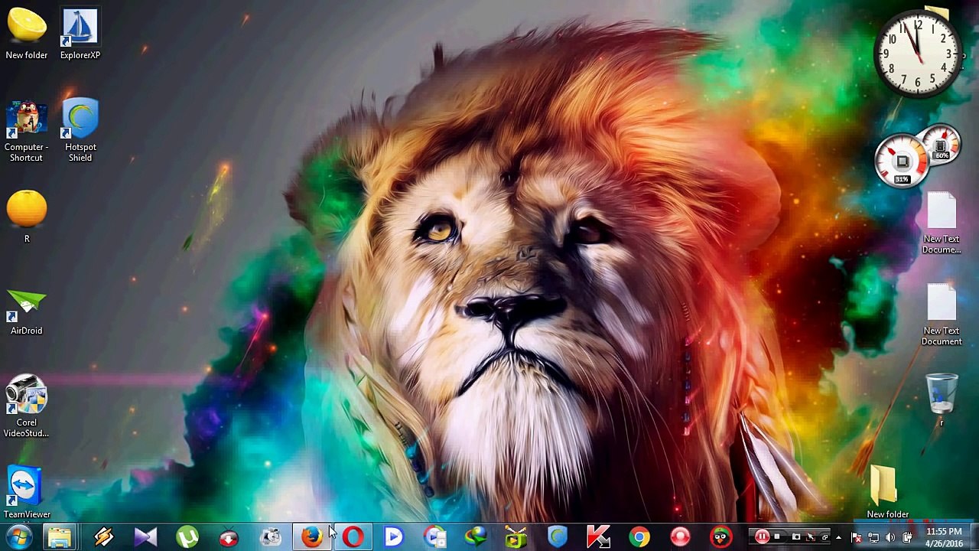This screenshot has width=979, height=551.
Task: Click the analog clock gadget
Action: point(916,52)
